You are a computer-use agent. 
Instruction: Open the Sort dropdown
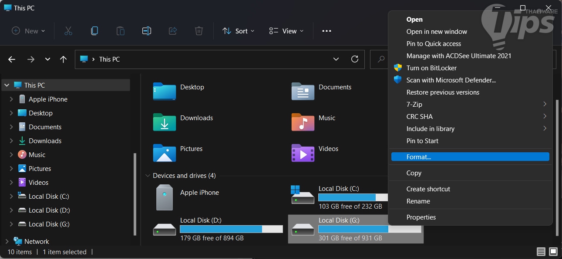pos(239,31)
